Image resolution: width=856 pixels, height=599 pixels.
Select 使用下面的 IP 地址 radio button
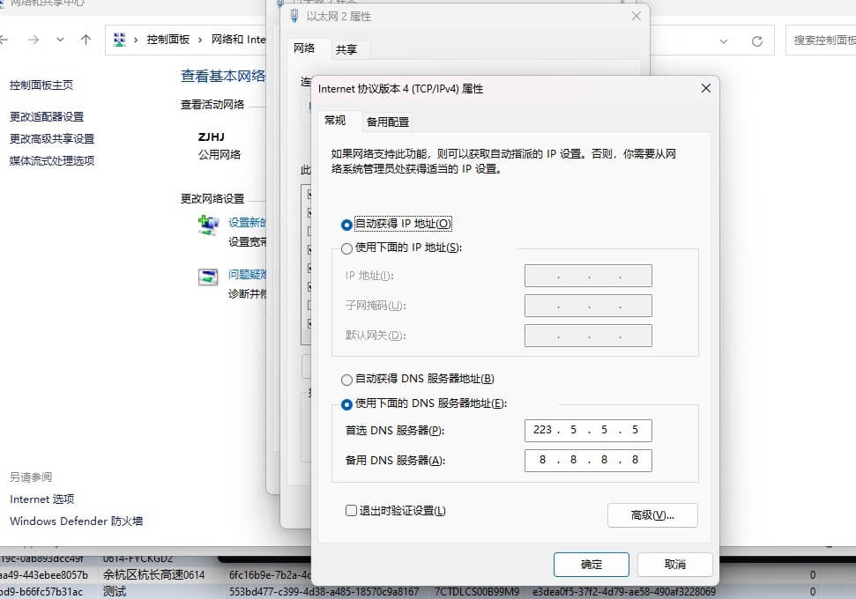tap(347, 248)
